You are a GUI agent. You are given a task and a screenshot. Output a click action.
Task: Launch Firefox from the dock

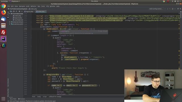click(3, 12)
